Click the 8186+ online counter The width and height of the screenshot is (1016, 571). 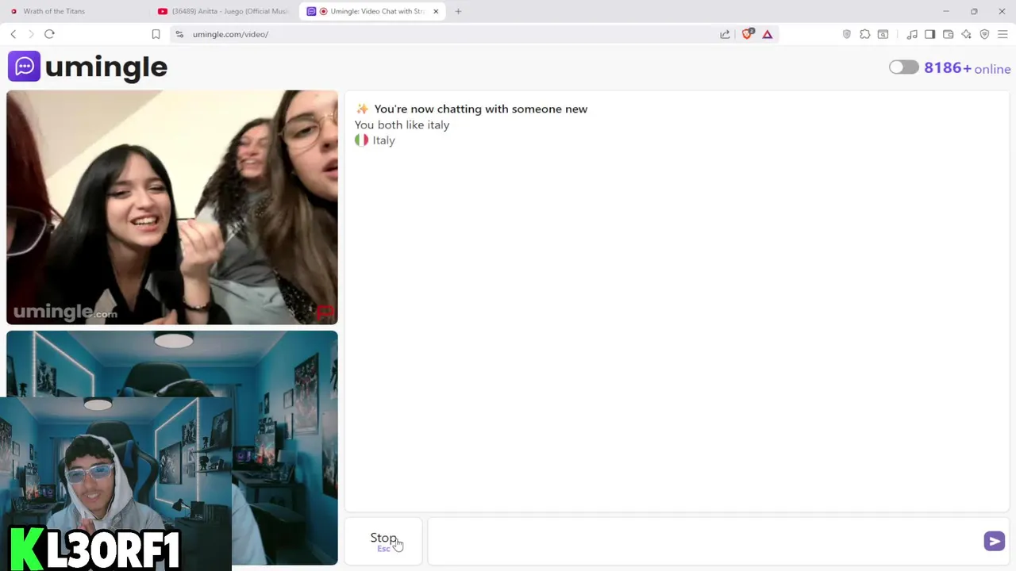click(967, 68)
